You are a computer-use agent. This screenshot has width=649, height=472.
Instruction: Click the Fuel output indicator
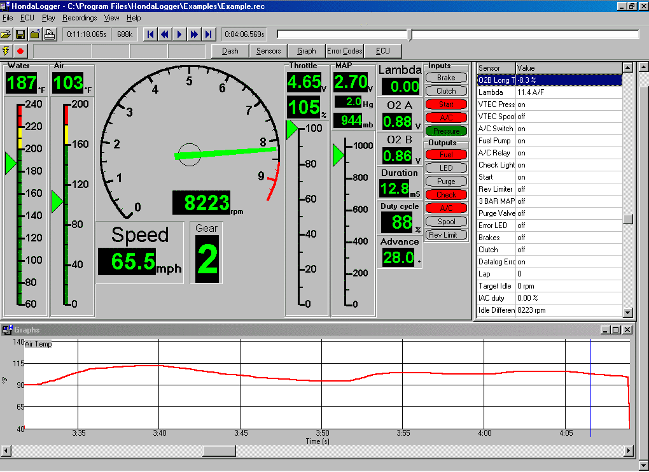446,155
